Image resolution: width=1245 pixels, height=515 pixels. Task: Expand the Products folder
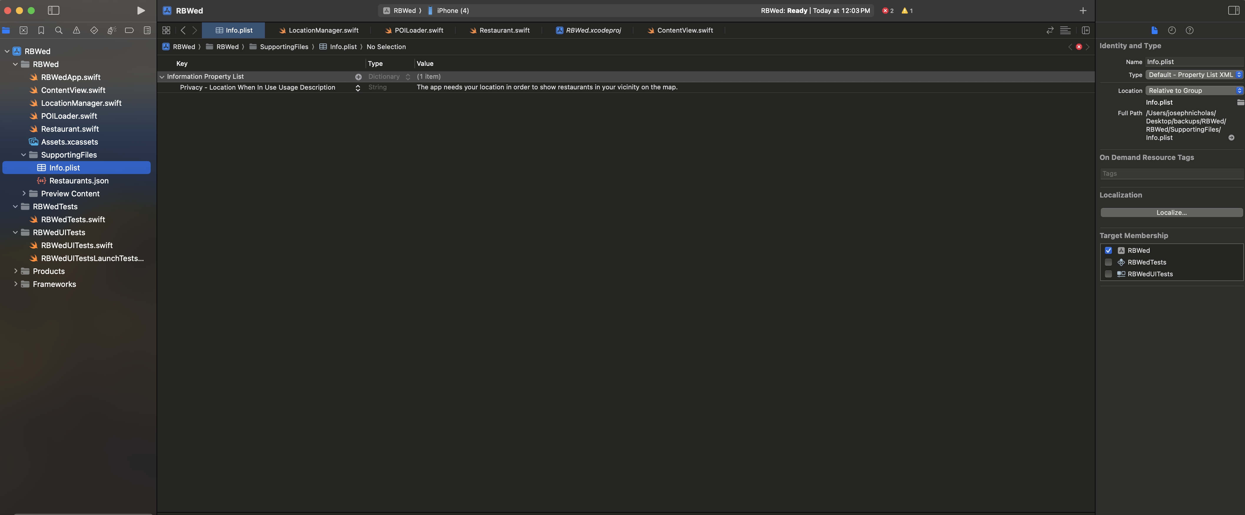(x=16, y=271)
